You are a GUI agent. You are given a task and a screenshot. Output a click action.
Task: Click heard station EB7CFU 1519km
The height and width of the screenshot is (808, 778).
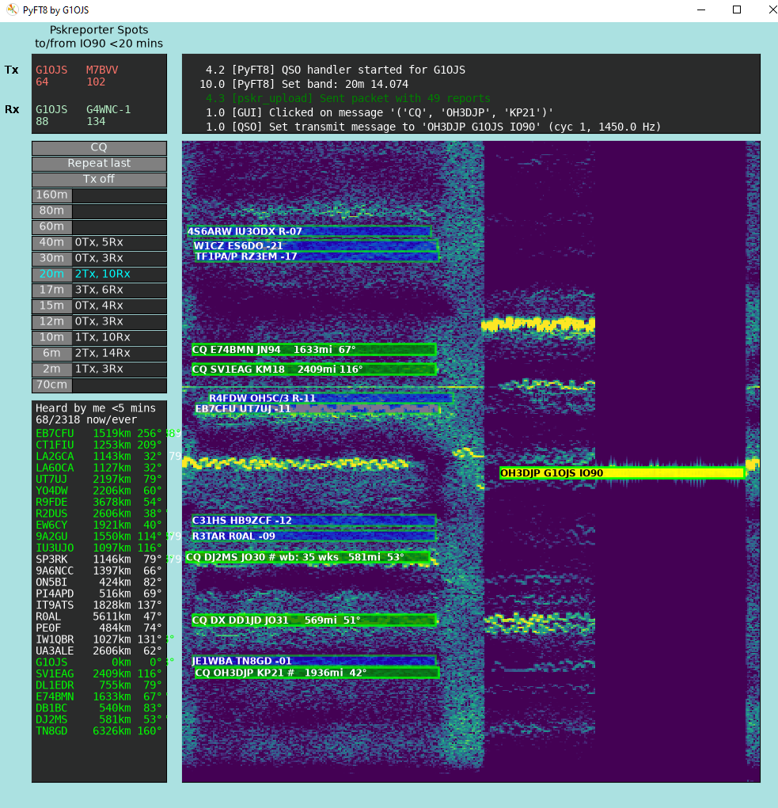tap(98, 434)
